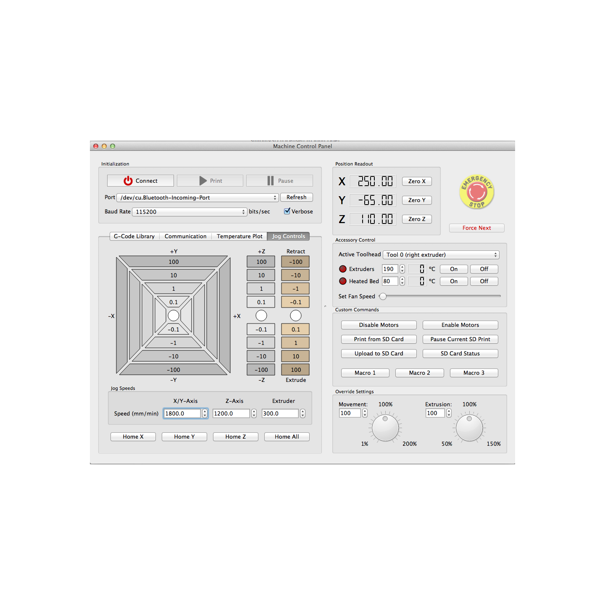Click the Home Y button
Image resolution: width=605 pixels, height=605 pixels.
(x=184, y=437)
